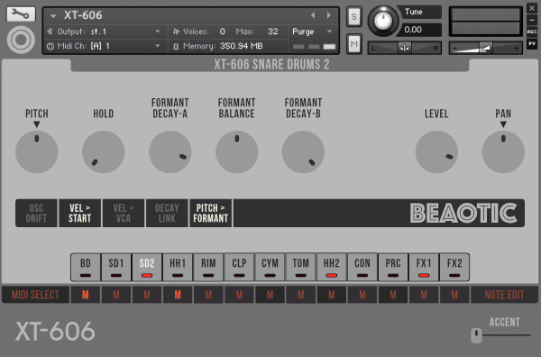This screenshot has height=357, width=541.
Task: Toggle OSC DRIFT option
Action: (x=36, y=213)
